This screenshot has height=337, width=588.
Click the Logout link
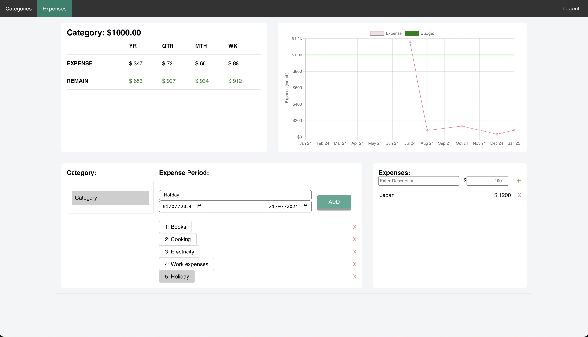point(571,8)
